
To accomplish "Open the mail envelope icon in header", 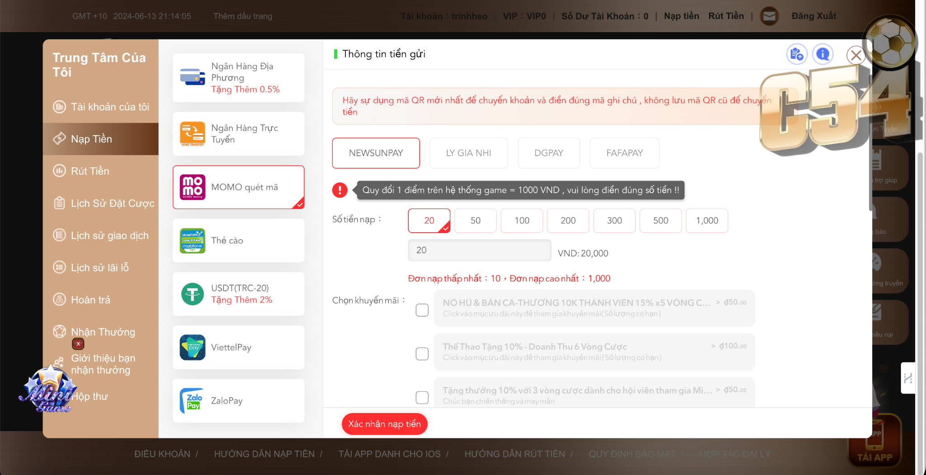I will (769, 16).
